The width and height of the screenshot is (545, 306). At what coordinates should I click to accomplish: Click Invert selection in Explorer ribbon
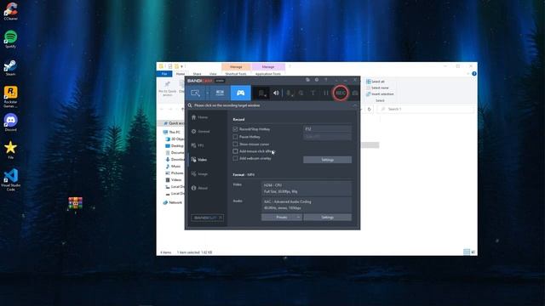tap(380, 94)
